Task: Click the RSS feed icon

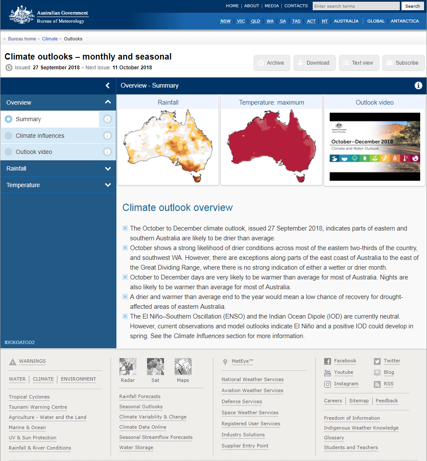Action: click(377, 384)
